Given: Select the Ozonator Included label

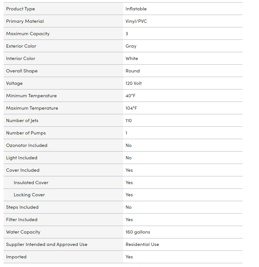Looking at the screenshot, I should (27, 145).
